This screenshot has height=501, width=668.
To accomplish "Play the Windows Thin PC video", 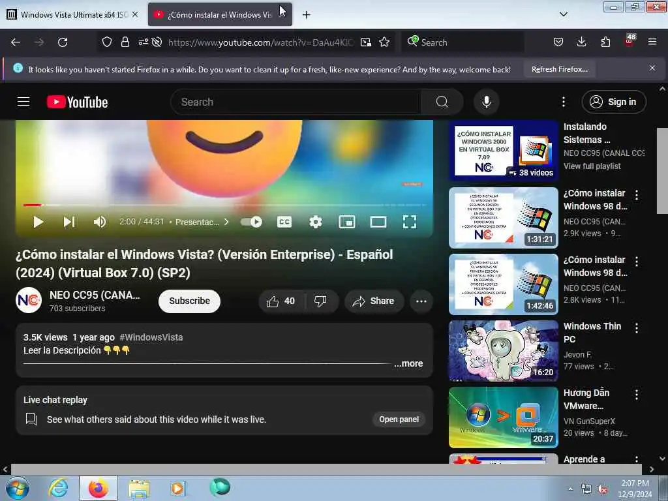I will coord(503,350).
